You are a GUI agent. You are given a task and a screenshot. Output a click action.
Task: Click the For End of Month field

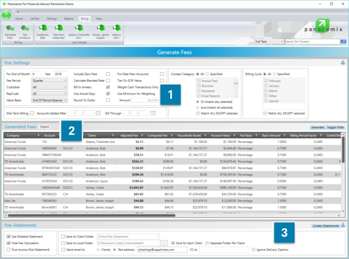click(x=36, y=74)
